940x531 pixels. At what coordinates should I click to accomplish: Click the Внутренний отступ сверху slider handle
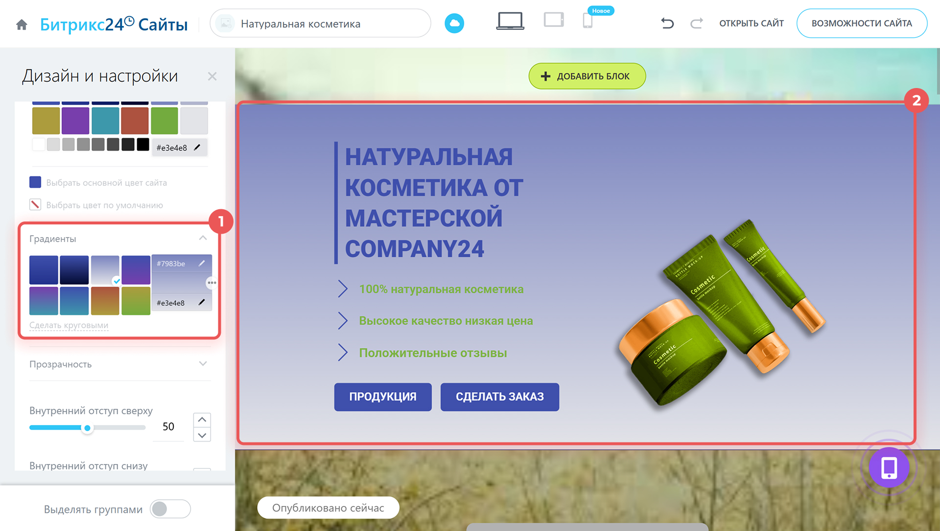[87, 428]
